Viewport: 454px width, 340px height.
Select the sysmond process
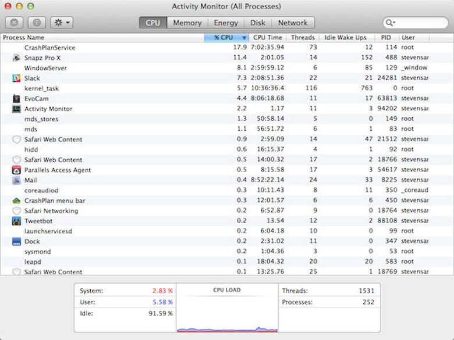[x=227, y=252]
